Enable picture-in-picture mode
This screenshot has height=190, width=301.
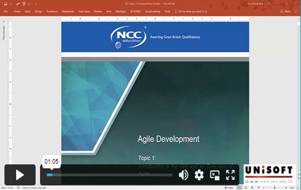[215, 175]
